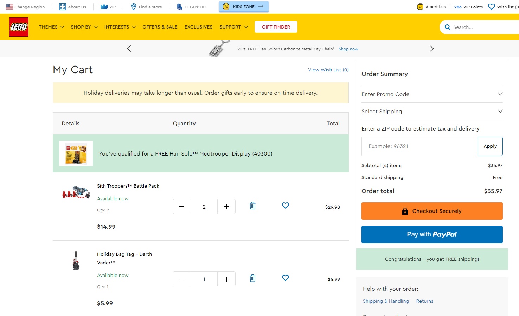The width and height of the screenshot is (519, 316).
Task: Click the LEGO logo home icon
Action: click(x=19, y=27)
